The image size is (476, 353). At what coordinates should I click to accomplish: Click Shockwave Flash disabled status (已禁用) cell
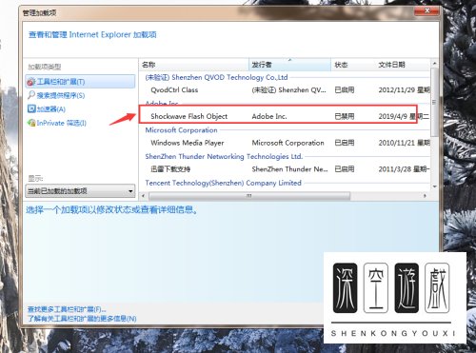click(x=345, y=116)
